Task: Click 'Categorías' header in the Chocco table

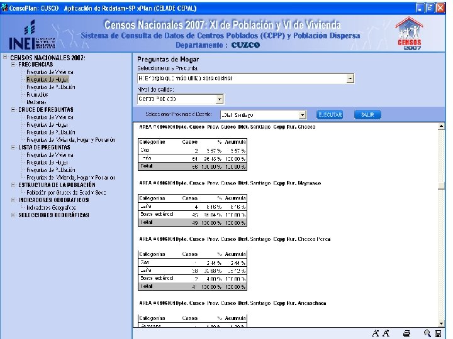Action: tap(152, 142)
